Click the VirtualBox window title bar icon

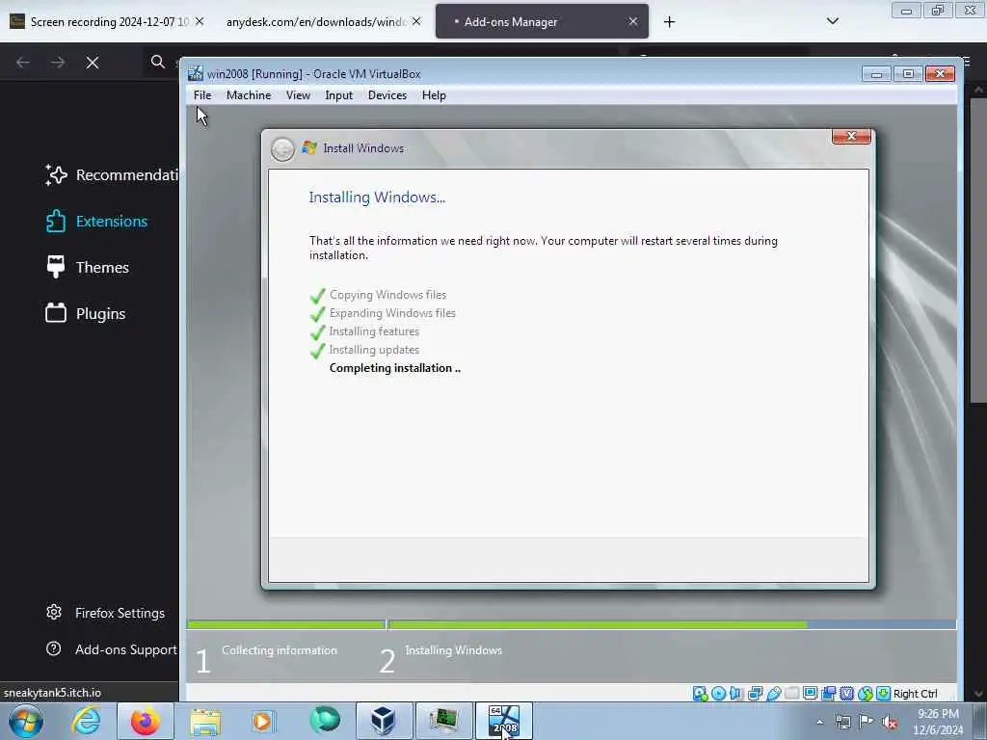coord(196,73)
